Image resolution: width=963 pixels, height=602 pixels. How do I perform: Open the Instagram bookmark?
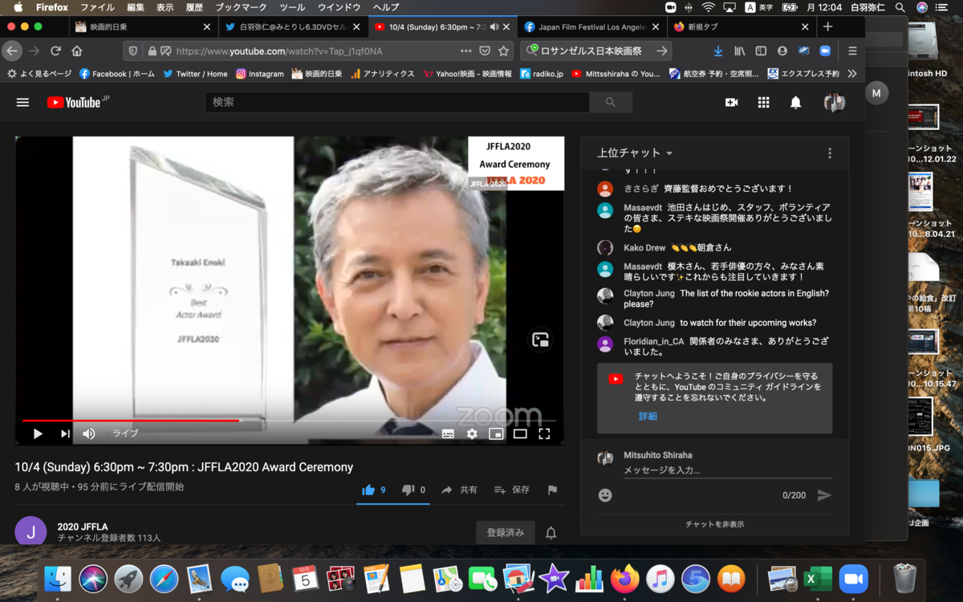(x=260, y=73)
